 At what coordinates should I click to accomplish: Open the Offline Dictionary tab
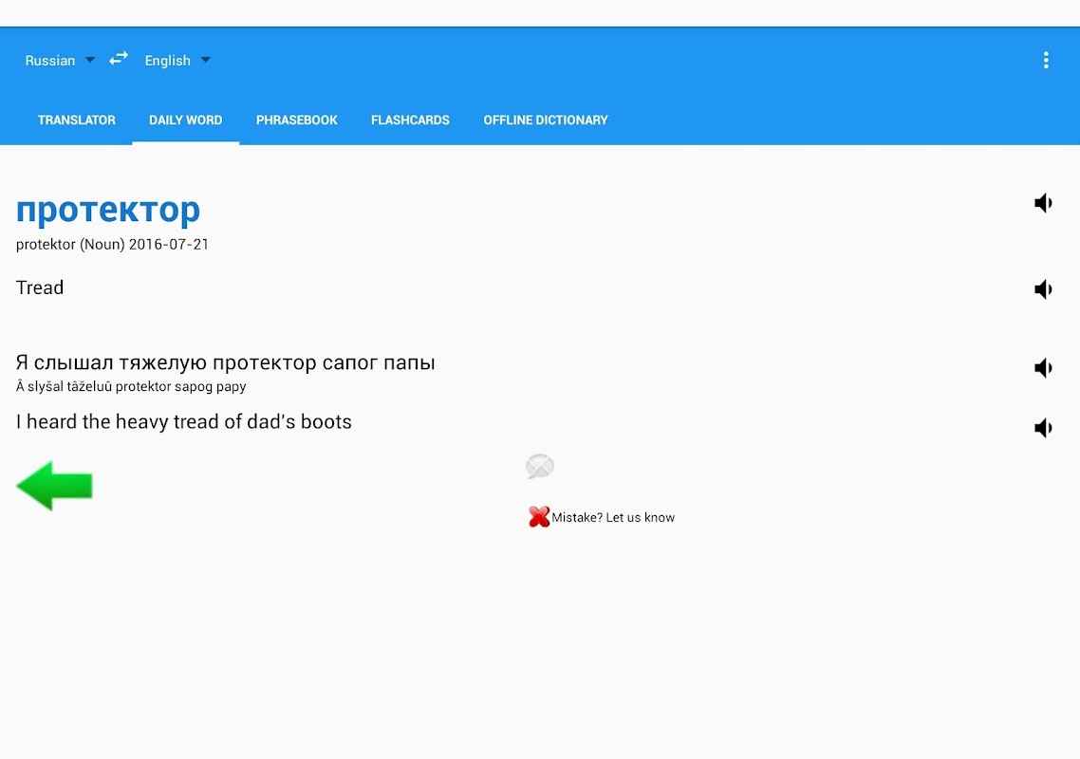pos(546,120)
